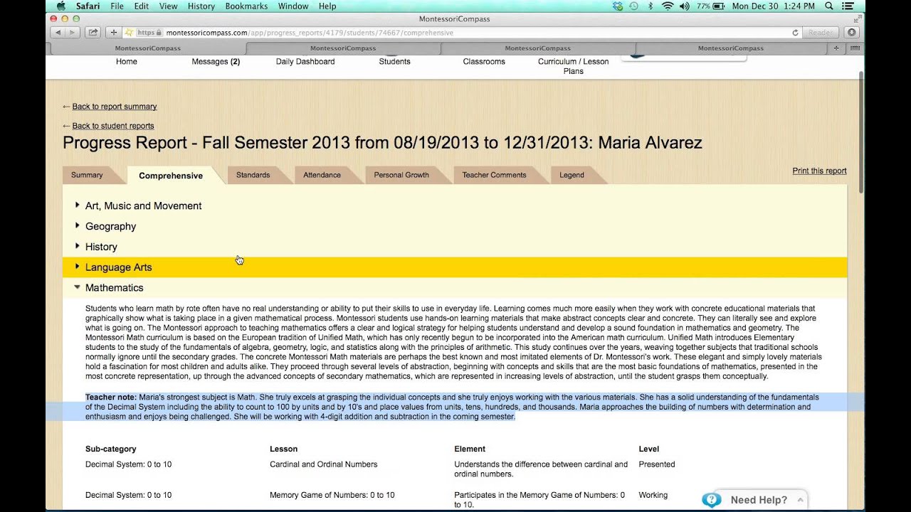Image resolution: width=911 pixels, height=512 pixels.
Task: Click the 'Level' column header
Action: (x=648, y=449)
